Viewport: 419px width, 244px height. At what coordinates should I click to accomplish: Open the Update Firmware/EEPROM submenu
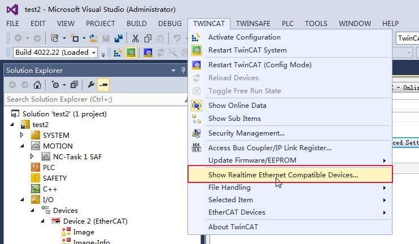pos(290,160)
